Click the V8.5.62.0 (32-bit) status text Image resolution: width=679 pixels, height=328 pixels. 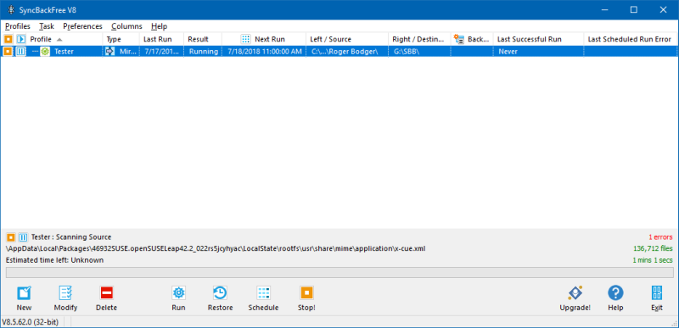[x=31, y=322]
